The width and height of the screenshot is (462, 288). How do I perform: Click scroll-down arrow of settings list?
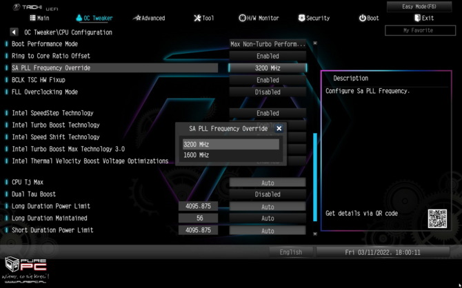(x=315, y=234)
